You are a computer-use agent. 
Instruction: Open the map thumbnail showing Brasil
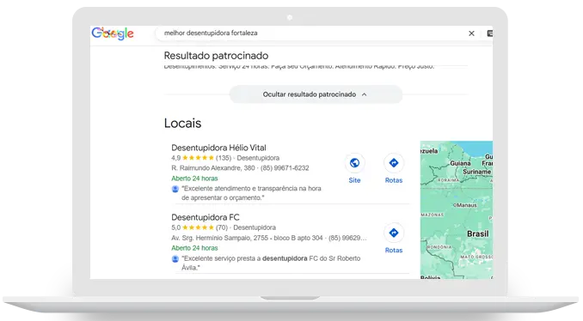[x=457, y=209]
